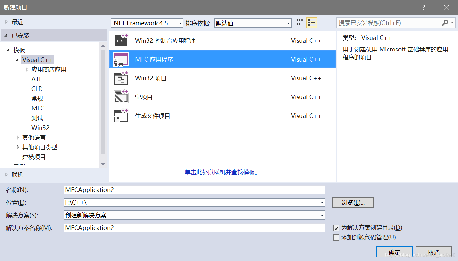Close the 新建项目 dialog
Viewport: 458px width, 261px height.
pos(447,7)
